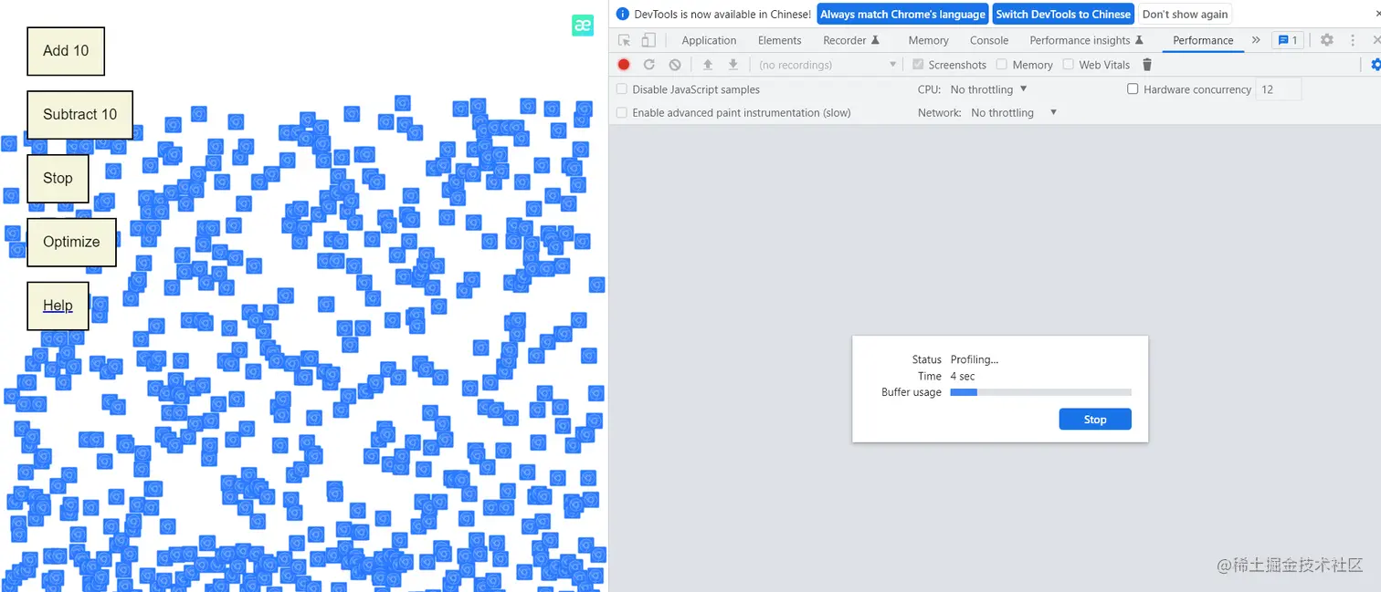
Task: Select the Performance tab
Action: pos(1203,40)
